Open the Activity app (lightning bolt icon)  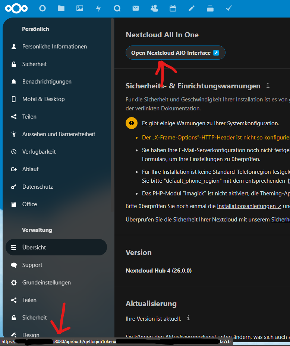[x=98, y=8]
